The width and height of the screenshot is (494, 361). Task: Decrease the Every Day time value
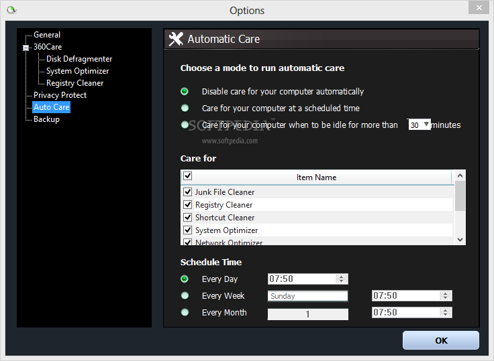[x=341, y=281]
